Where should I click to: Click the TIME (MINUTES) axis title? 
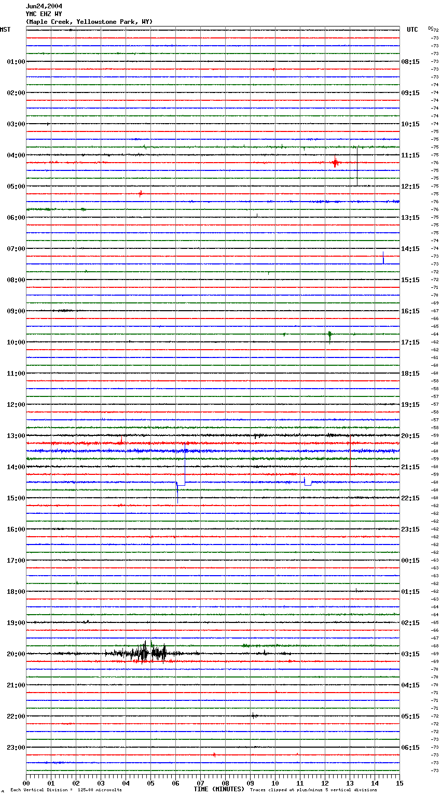(x=219, y=789)
